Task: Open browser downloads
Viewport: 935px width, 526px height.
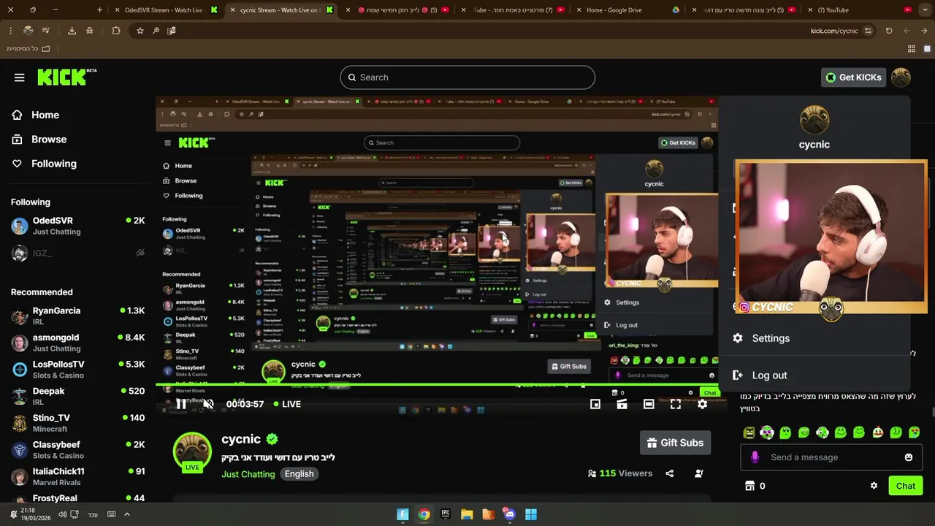Action: 72,31
